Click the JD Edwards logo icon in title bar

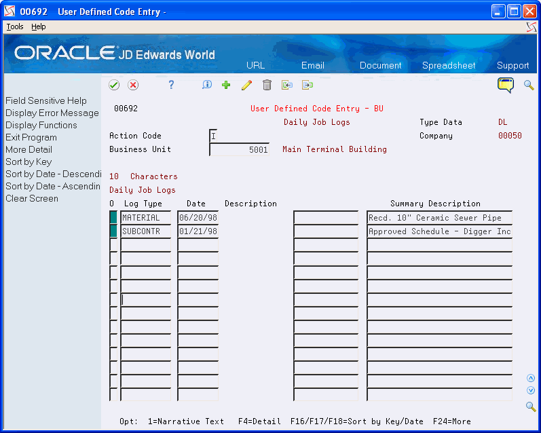pos(10,12)
